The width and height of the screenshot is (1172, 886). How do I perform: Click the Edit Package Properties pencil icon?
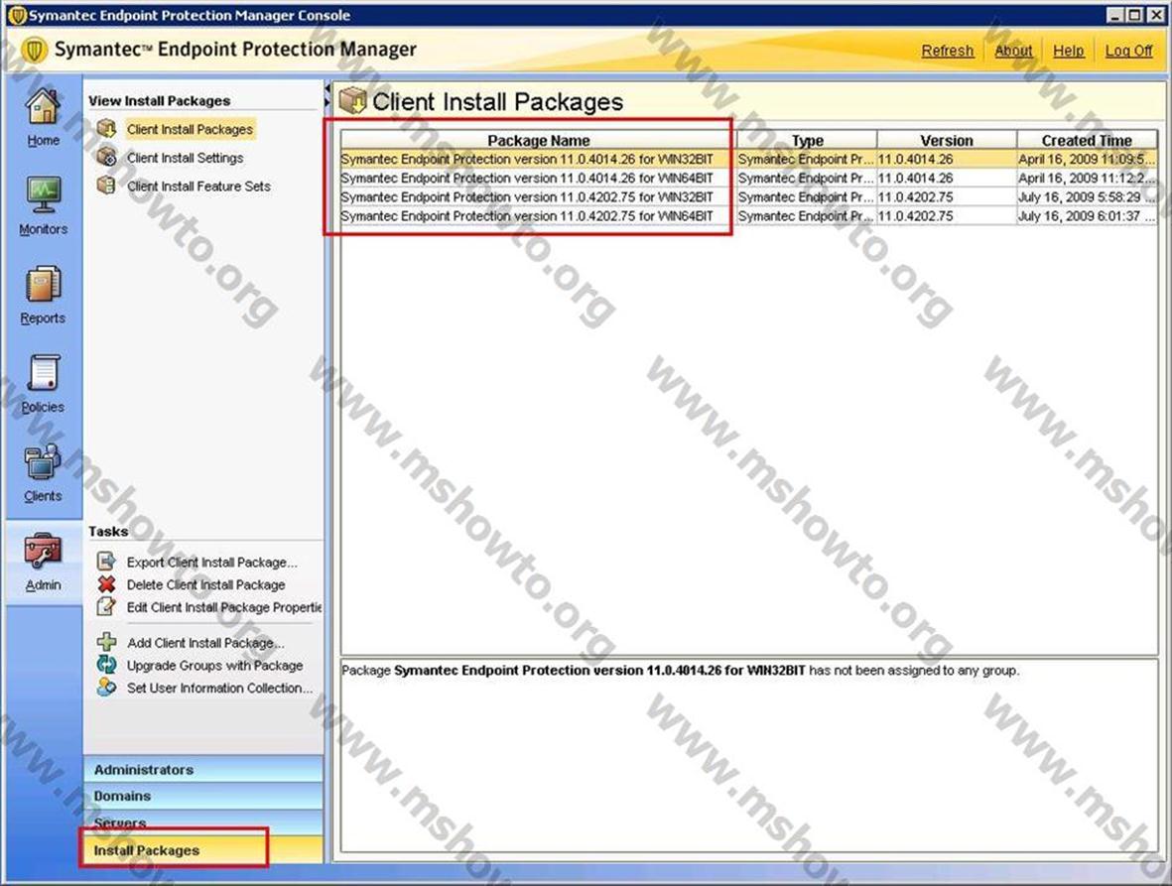click(107, 606)
